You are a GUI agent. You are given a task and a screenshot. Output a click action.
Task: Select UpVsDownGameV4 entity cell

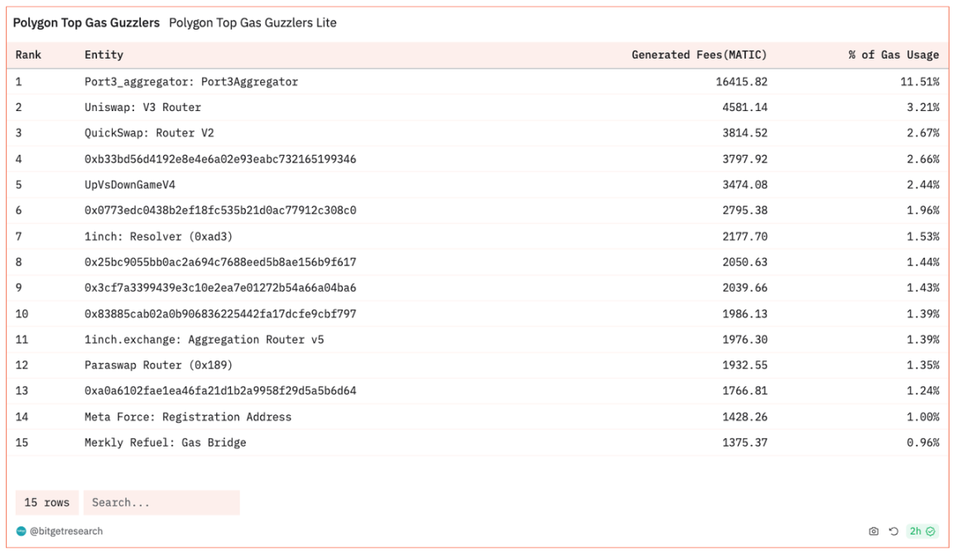pos(130,185)
